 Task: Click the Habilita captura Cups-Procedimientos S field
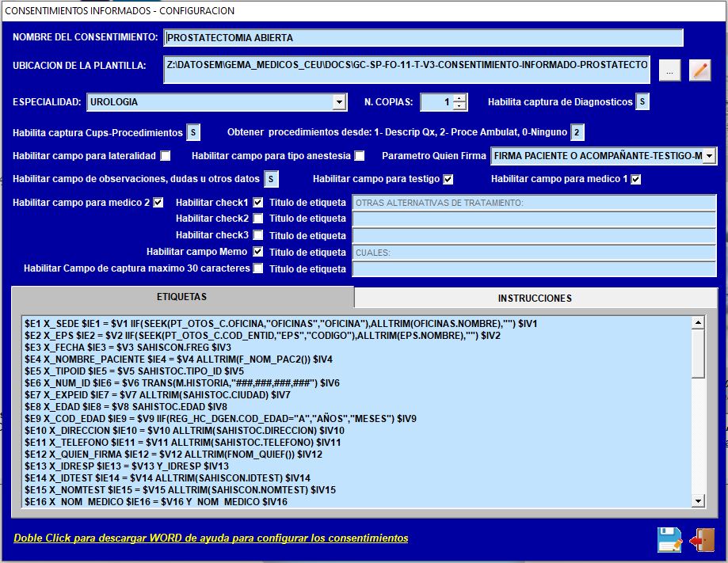(x=193, y=133)
